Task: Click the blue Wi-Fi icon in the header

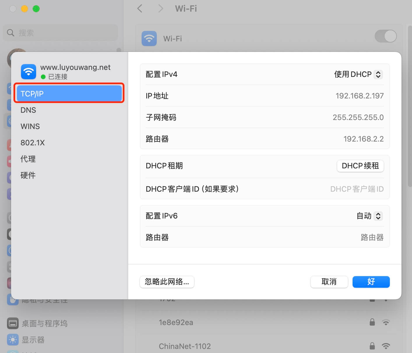Action: coord(149,38)
